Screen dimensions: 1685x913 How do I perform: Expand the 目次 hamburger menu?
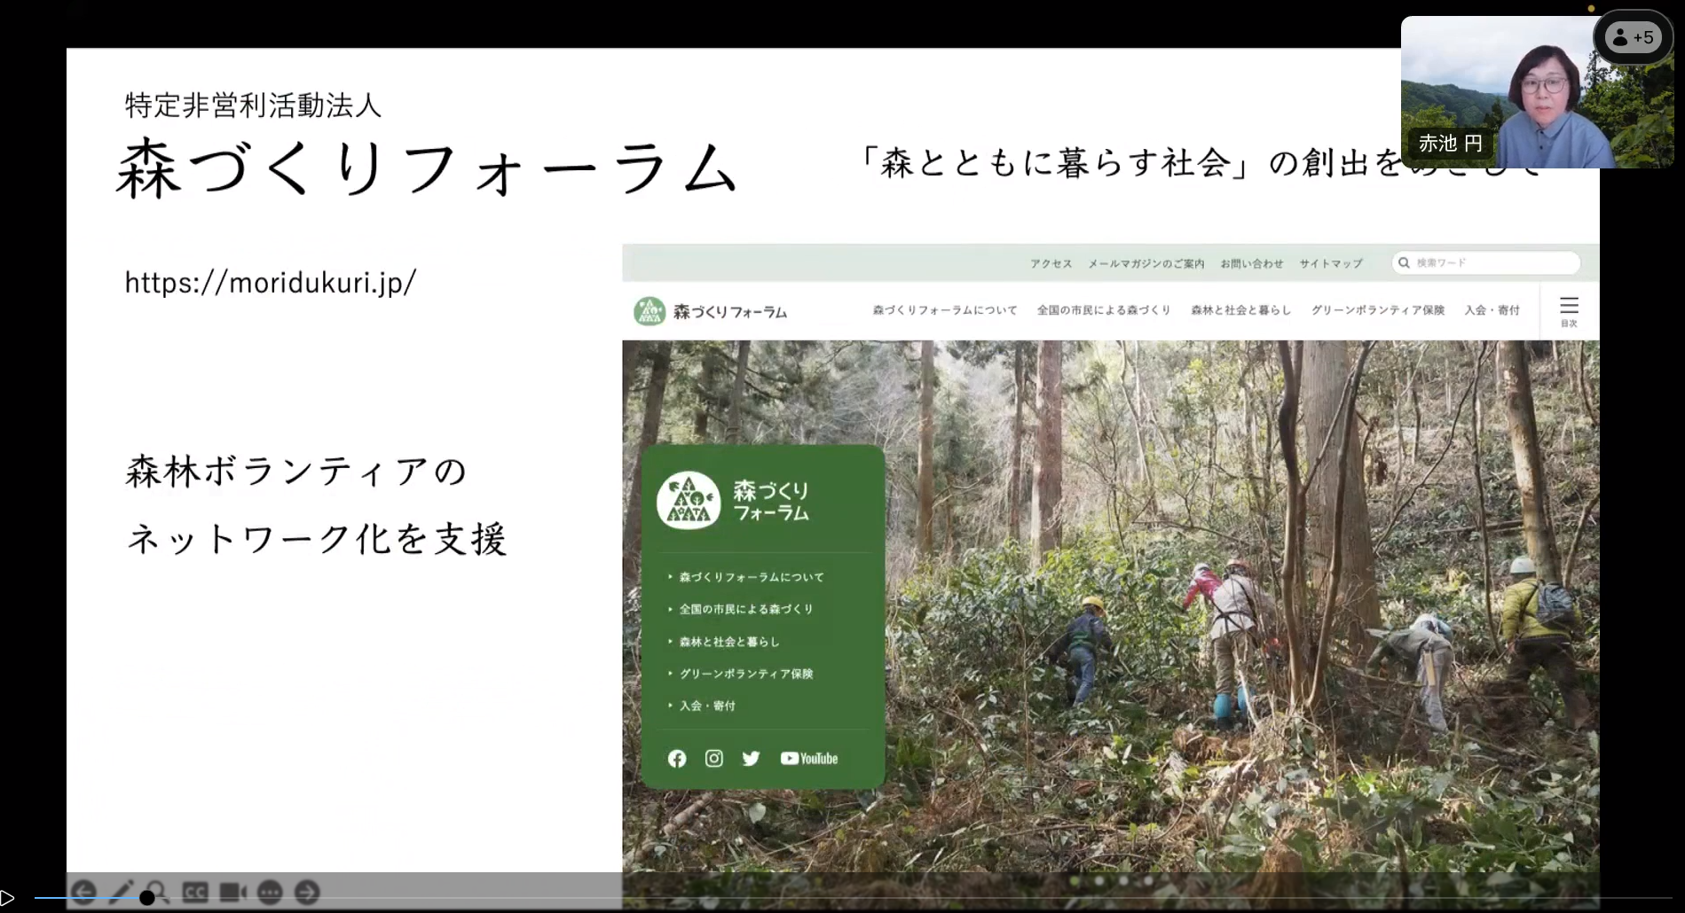click(1569, 311)
